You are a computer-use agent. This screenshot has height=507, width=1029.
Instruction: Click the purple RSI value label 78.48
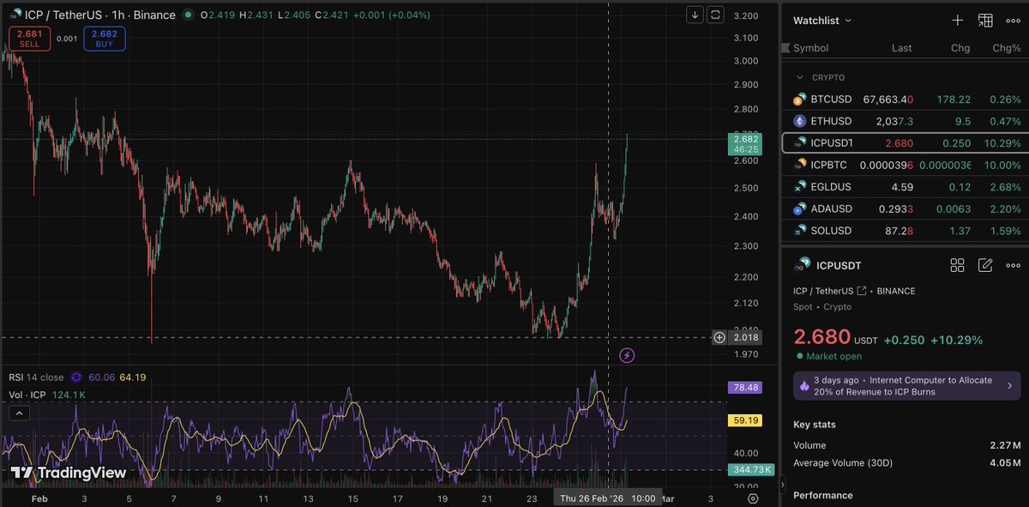click(743, 388)
